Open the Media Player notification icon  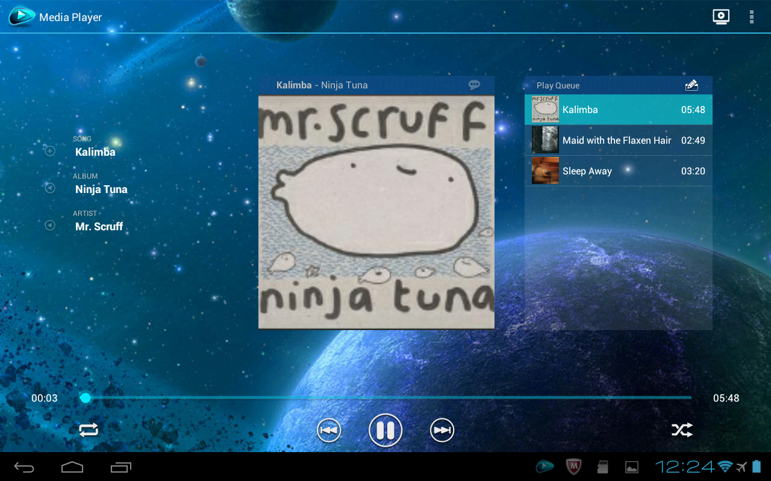point(545,466)
